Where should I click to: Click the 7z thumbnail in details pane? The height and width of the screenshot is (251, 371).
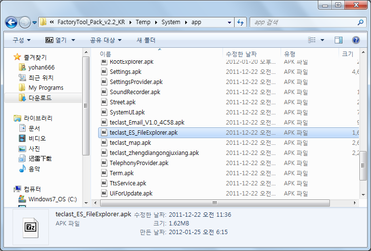30,226
